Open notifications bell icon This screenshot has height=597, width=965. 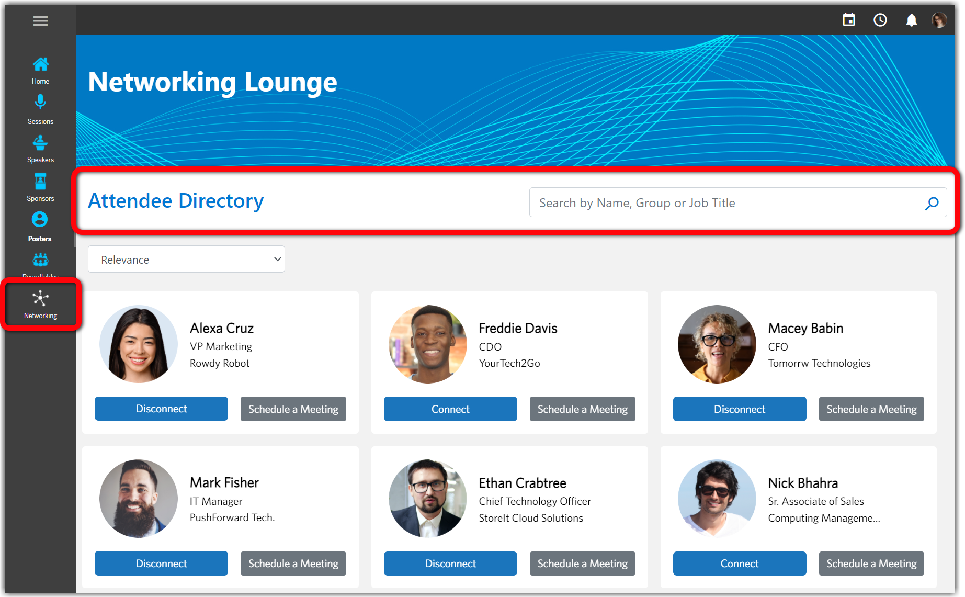(x=911, y=20)
